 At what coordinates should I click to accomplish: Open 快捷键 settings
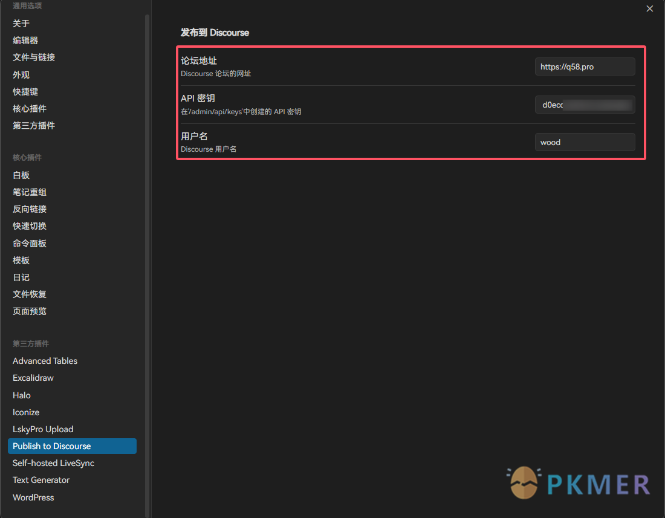[x=25, y=91]
